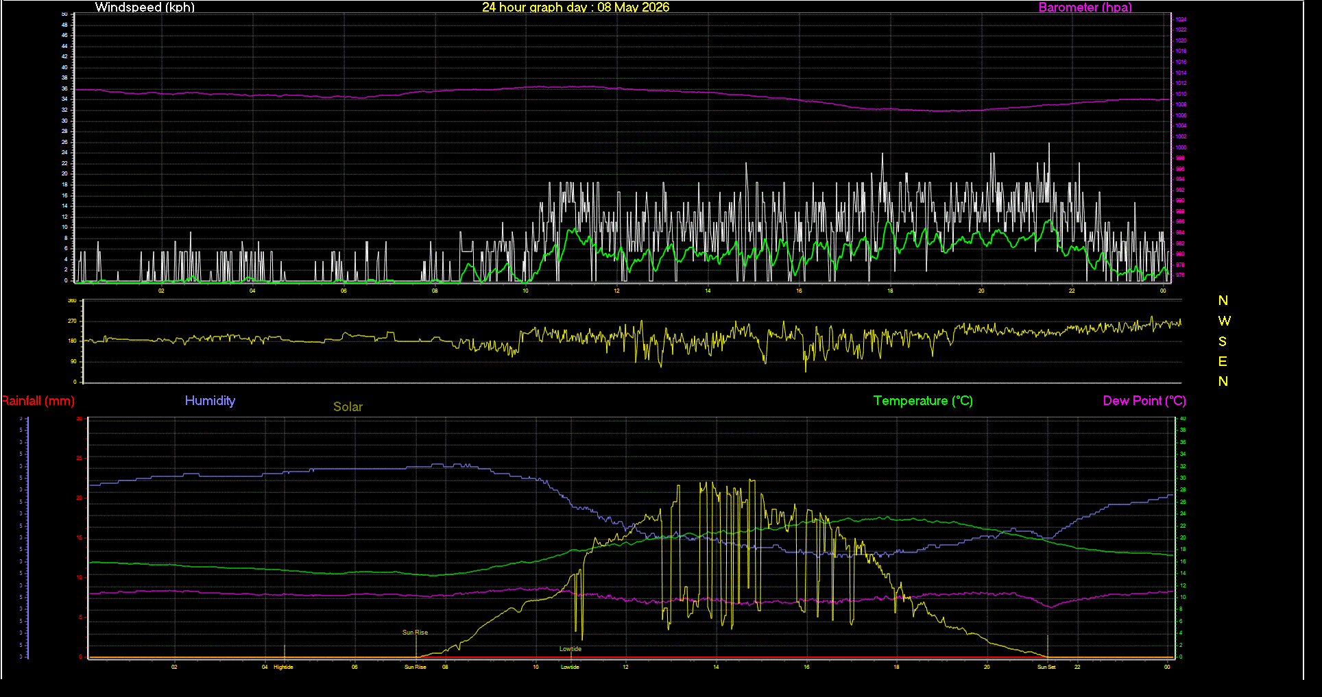The height and width of the screenshot is (697, 1322).
Task: Click the 'Sun Rise' label on the bottom time axis
Action: click(415, 667)
